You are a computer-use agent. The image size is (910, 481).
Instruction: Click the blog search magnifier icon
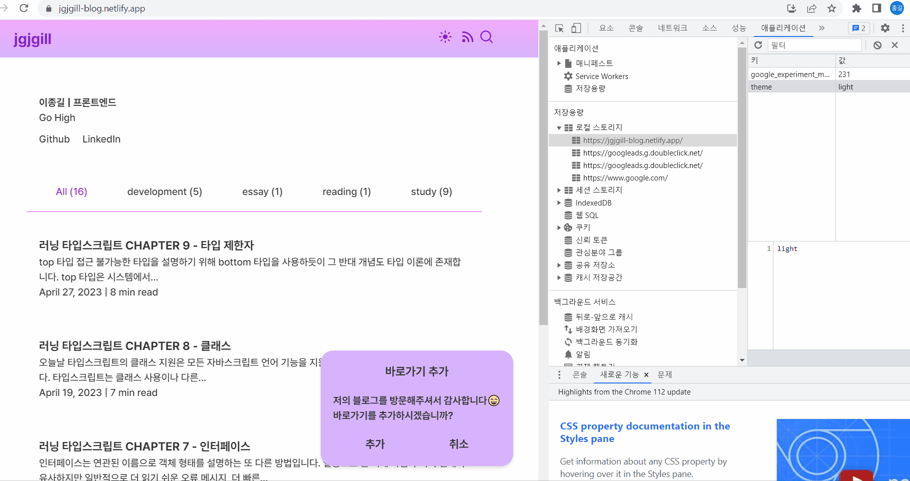click(x=486, y=37)
